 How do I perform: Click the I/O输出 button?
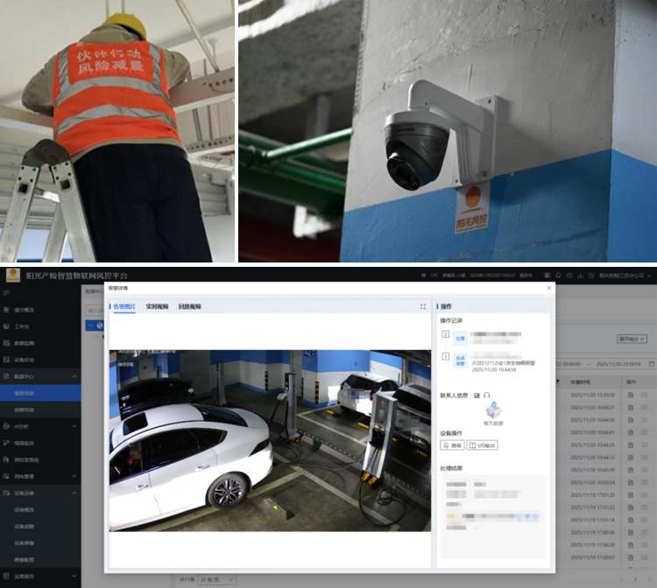482,445
